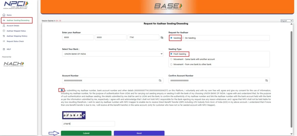Click the NPCI logo at top left
Viewport: 297px width, 136px height.
click(x=16, y=5)
